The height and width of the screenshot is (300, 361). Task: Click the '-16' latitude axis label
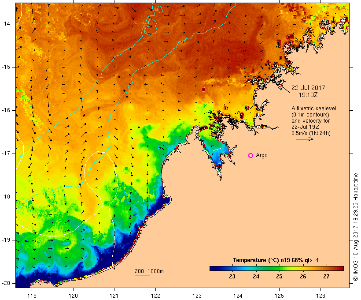coord(6,110)
